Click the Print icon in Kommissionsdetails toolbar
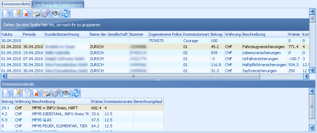The height and width of the screenshot is (133, 317). point(46,93)
